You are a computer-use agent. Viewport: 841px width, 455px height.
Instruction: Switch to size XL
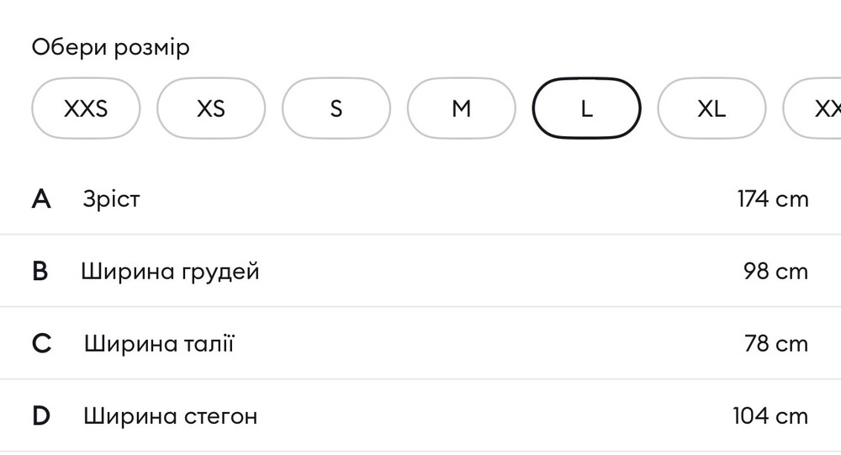(711, 108)
